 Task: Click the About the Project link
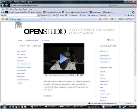coord(32,41)
